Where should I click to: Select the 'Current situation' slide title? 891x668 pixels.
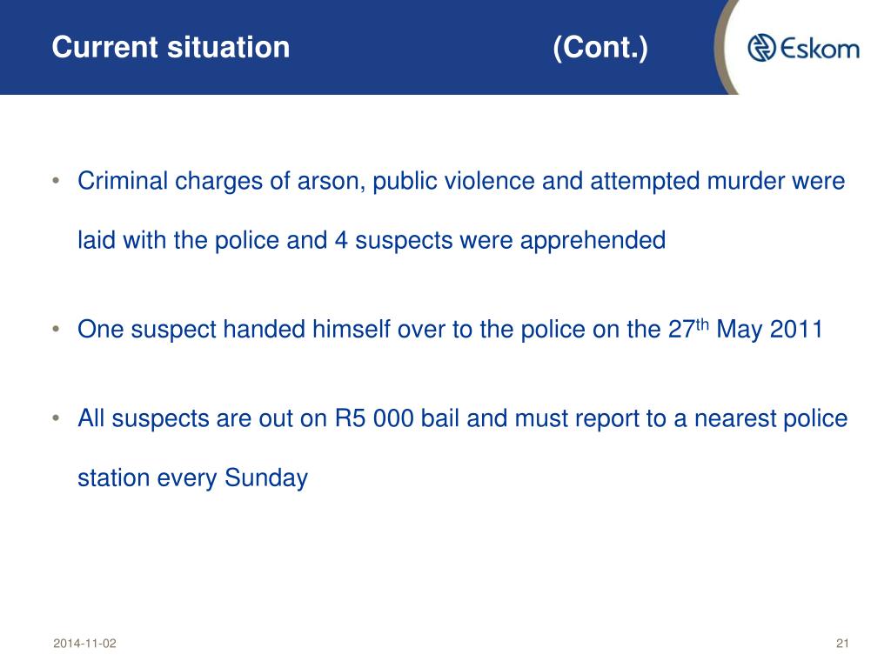click(x=171, y=47)
